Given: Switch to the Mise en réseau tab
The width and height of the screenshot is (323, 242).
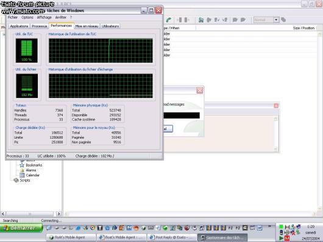Looking at the screenshot, I should (x=87, y=26).
